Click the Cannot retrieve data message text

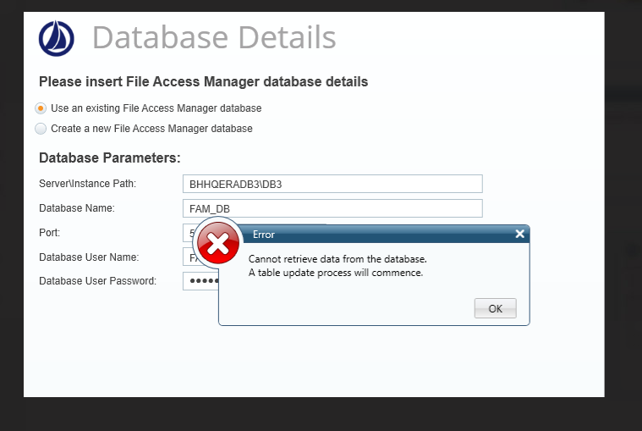(337, 259)
